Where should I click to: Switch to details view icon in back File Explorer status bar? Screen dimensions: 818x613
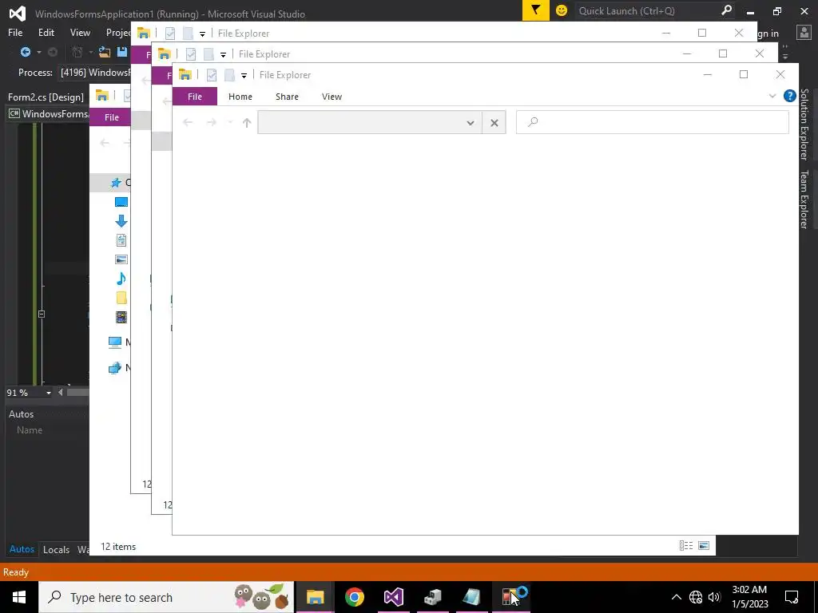686,546
